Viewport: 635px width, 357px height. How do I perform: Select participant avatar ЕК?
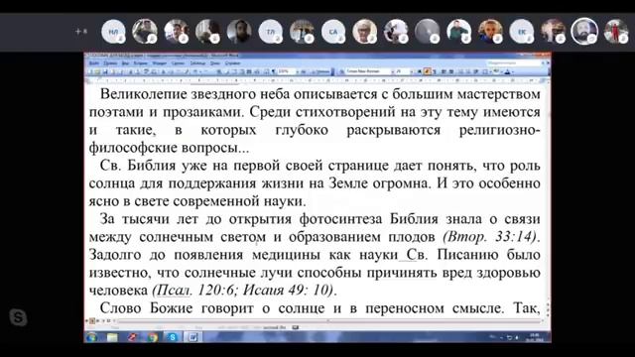point(522,31)
